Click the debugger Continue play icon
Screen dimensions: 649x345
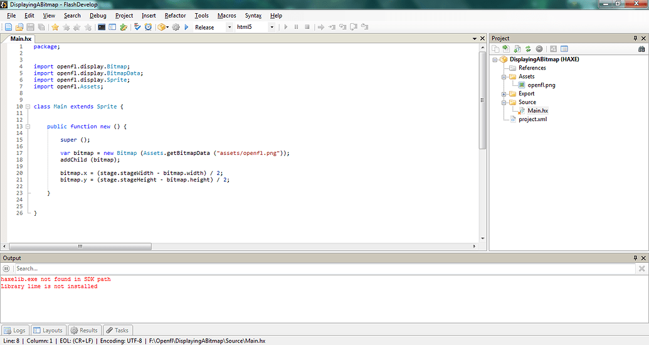tap(285, 27)
